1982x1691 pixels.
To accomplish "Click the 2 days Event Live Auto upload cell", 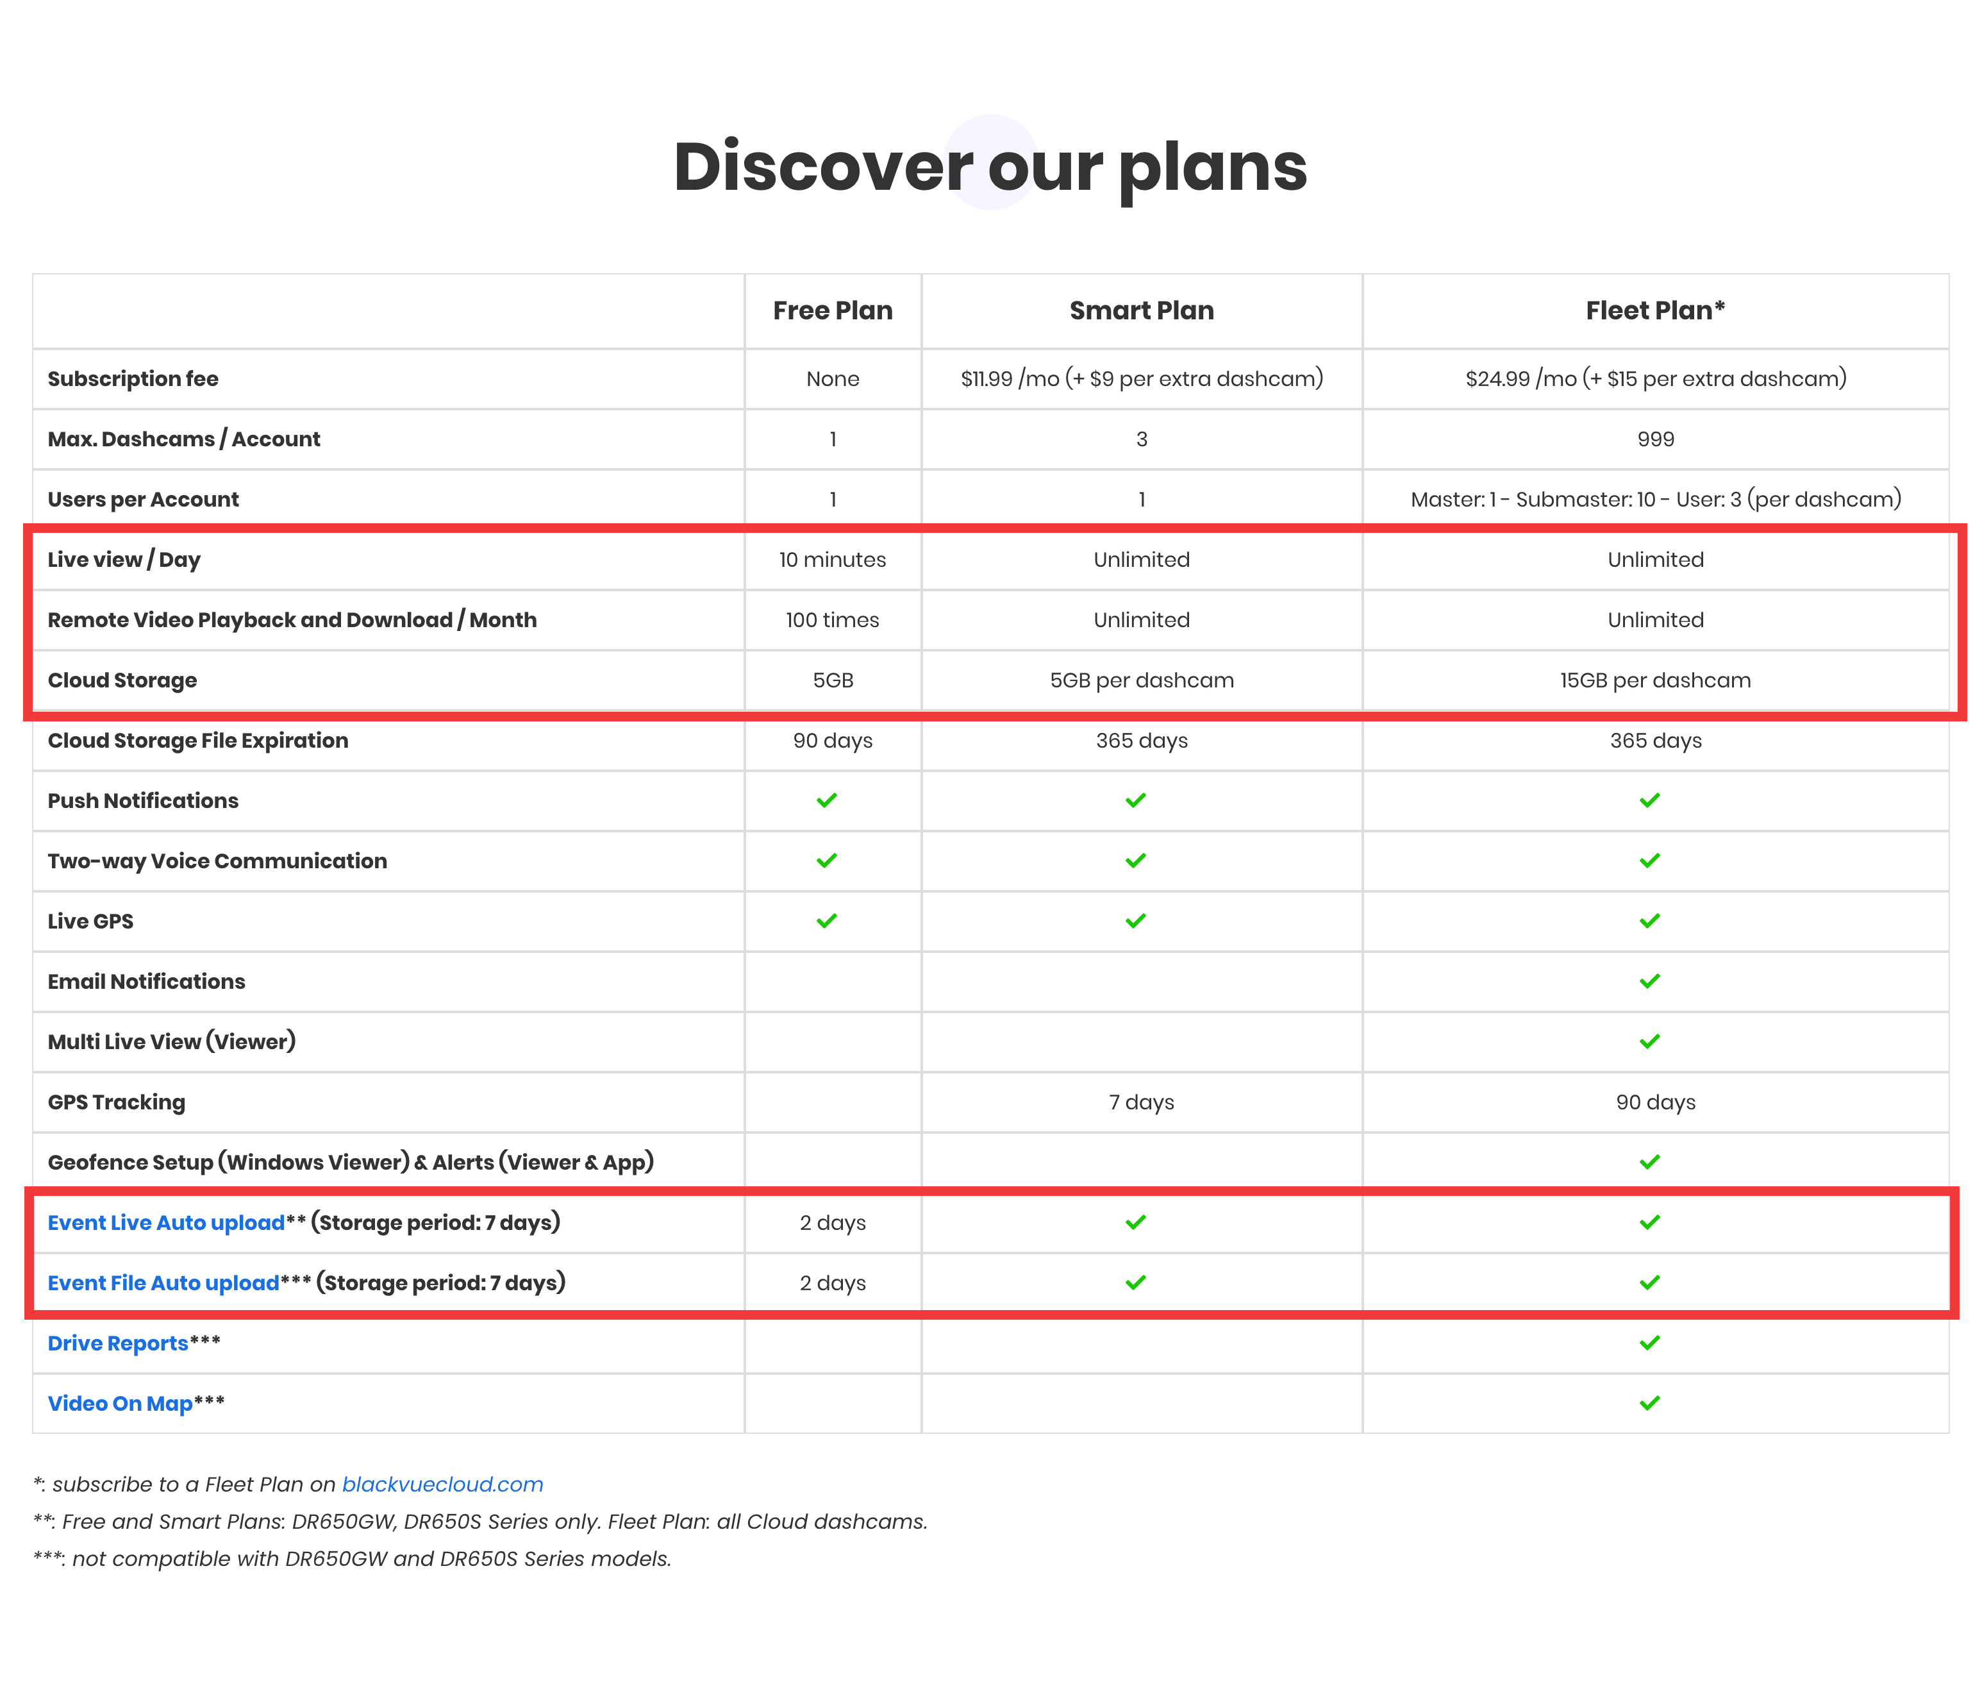I will pyautogui.click(x=832, y=1223).
